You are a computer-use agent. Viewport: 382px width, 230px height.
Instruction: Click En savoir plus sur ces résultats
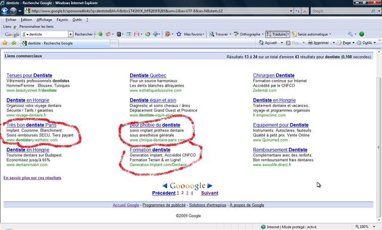pyautogui.click(x=32, y=178)
